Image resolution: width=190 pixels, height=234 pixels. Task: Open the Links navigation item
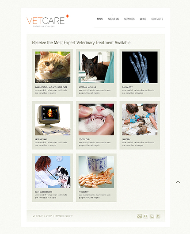143,19
